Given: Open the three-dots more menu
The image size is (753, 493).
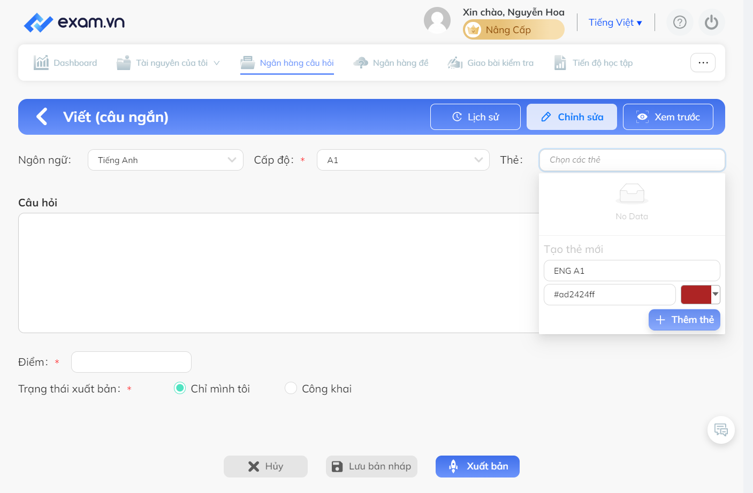Looking at the screenshot, I should point(703,63).
